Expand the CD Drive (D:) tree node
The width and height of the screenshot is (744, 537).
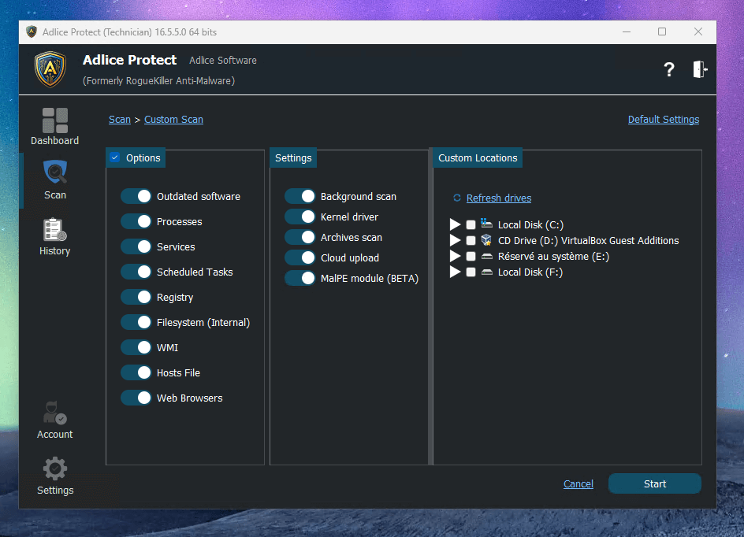click(455, 240)
